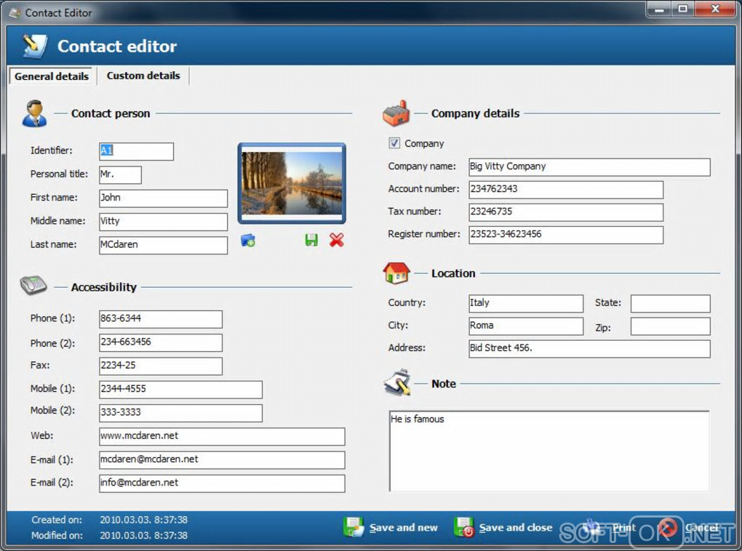Click the First name field with John

163,198
